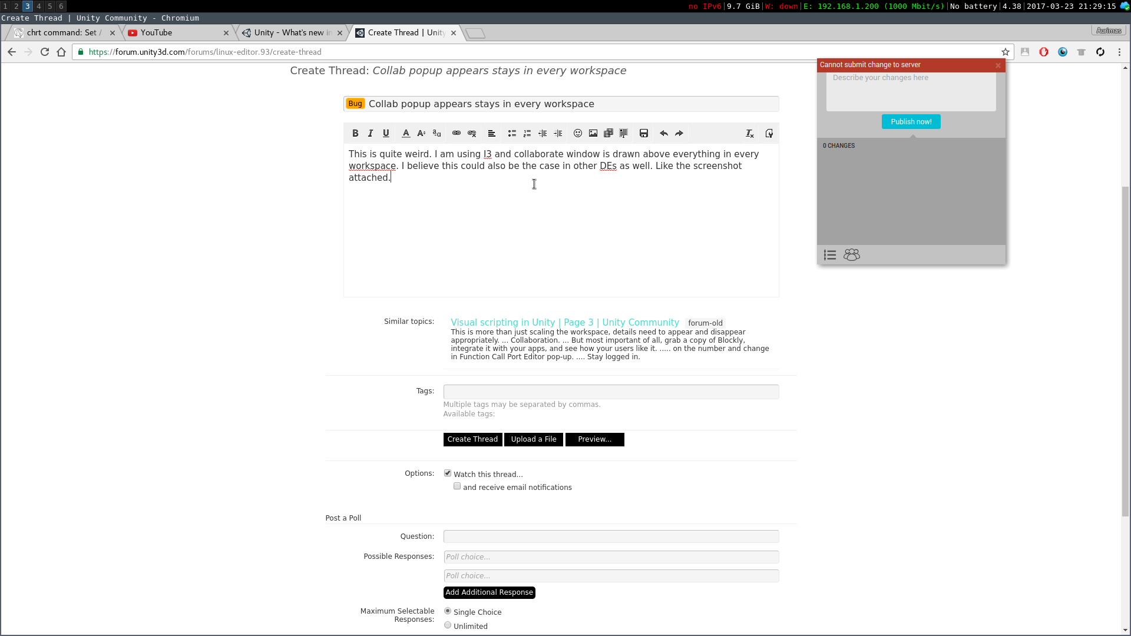Viewport: 1131px width, 636px height.
Task: Enable receive email notifications checkbox
Action: (457, 486)
